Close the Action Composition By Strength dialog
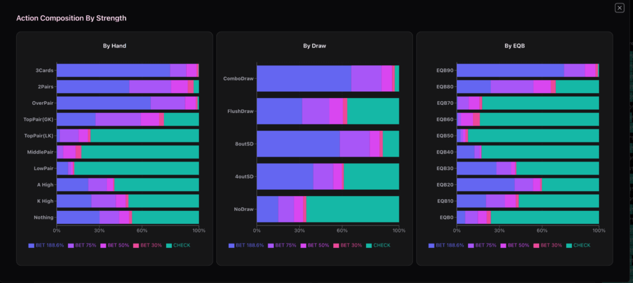Screen dimensions: 633x283 (619, 7)
